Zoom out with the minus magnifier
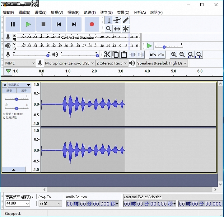 pyautogui.click(x=182, y=55)
